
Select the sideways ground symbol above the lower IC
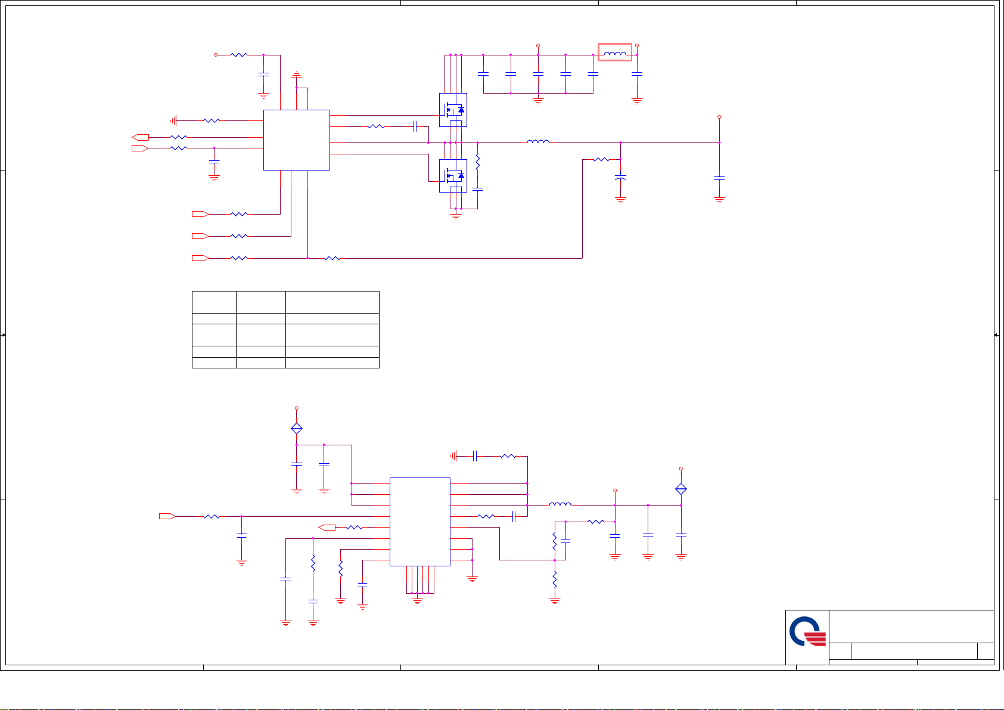(x=455, y=456)
